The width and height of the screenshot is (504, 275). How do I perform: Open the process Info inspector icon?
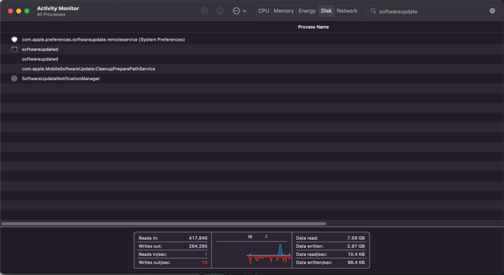[x=220, y=11]
